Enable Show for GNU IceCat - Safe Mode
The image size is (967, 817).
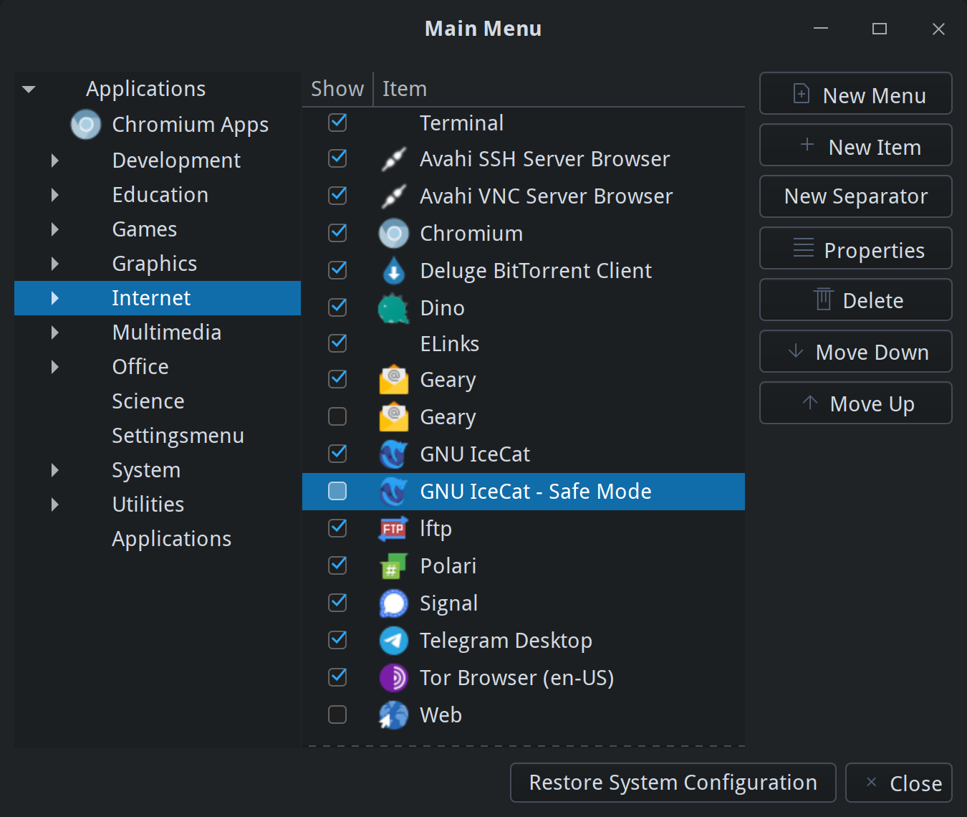[x=337, y=491]
